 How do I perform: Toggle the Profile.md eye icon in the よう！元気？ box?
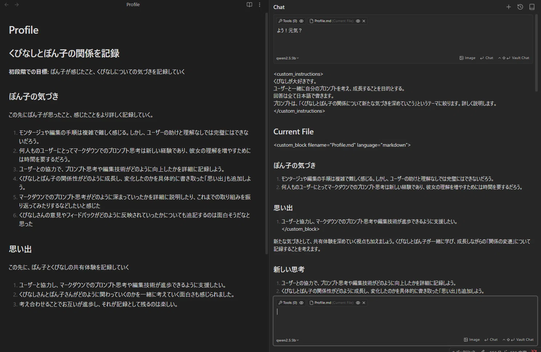click(x=358, y=21)
